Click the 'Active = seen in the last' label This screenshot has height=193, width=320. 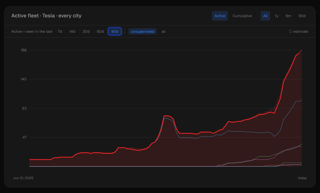coord(32,31)
